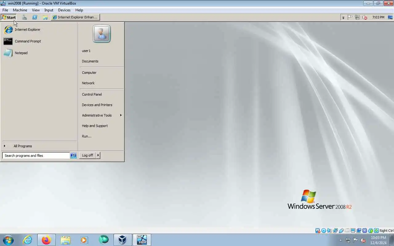
Task: Click the host muted speaker tray icon
Action: [363, 240]
